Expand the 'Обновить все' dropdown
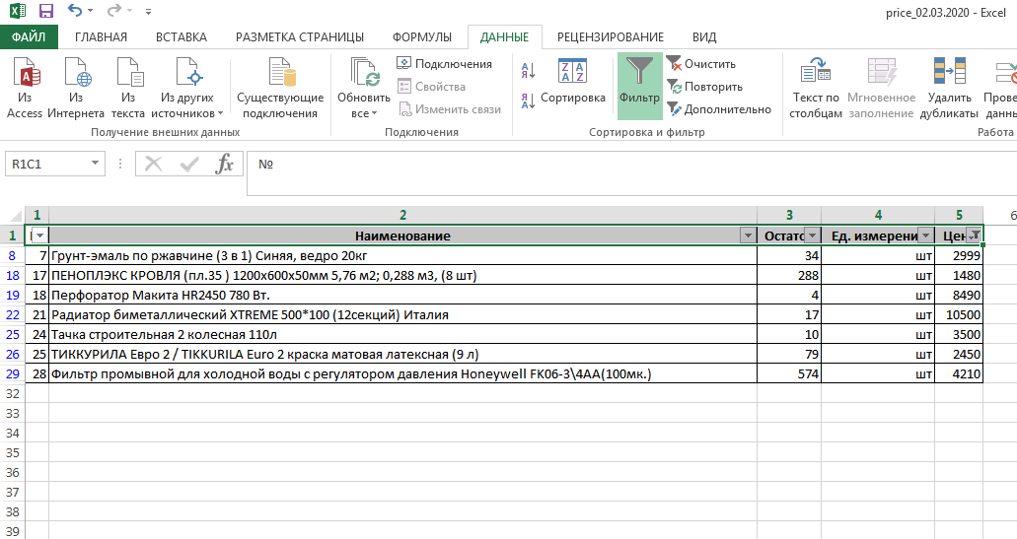This screenshot has width=1017, height=539. click(364, 113)
